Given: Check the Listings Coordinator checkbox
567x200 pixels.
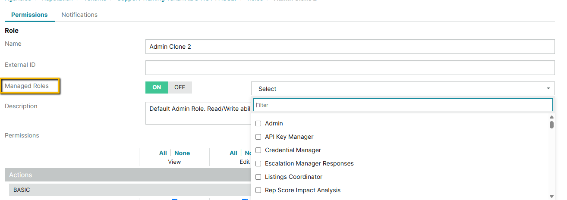Looking at the screenshot, I should click(x=258, y=177).
